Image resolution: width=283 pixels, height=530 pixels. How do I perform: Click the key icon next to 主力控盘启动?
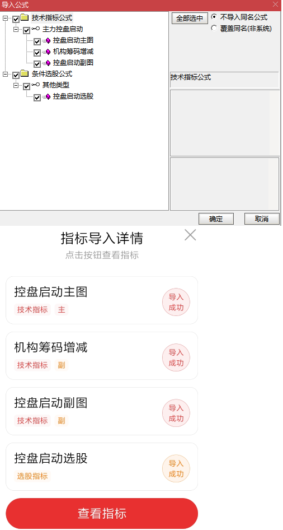pyautogui.click(x=35, y=29)
